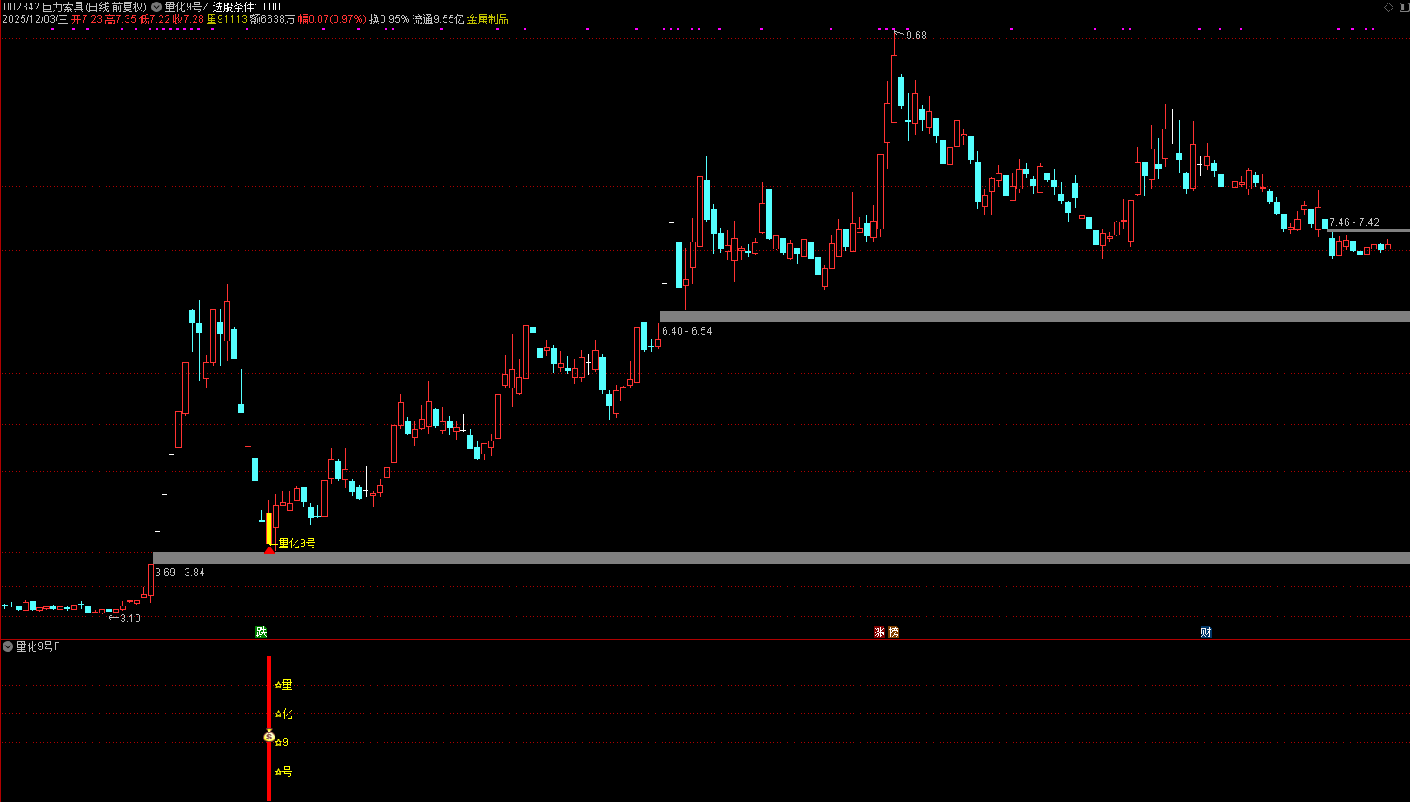Screen dimensions: 1410x802
Task: Click the 量91113 volume value
Action: [227, 19]
